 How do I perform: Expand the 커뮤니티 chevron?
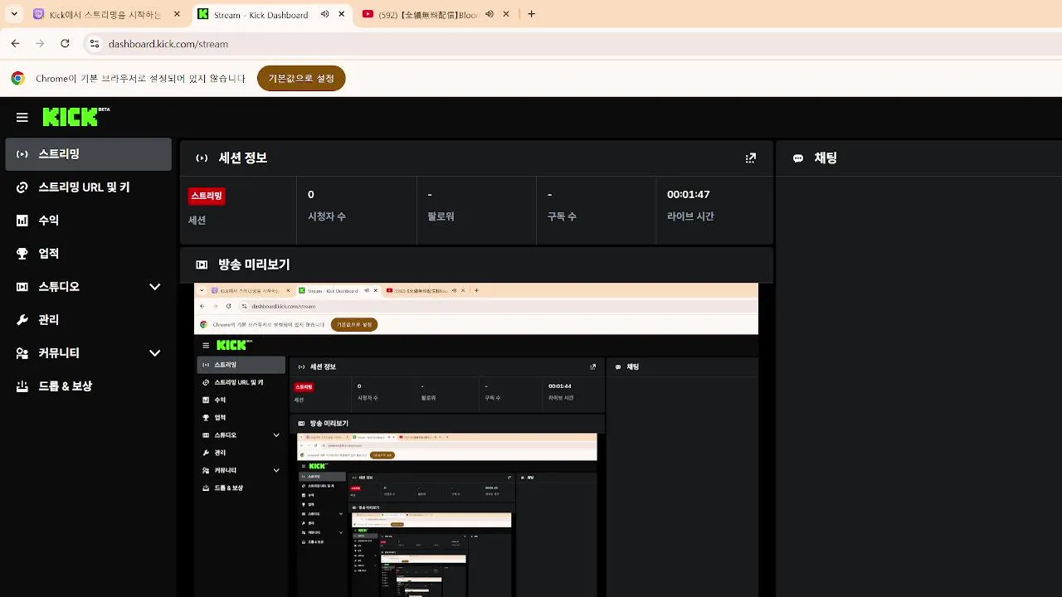click(154, 353)
